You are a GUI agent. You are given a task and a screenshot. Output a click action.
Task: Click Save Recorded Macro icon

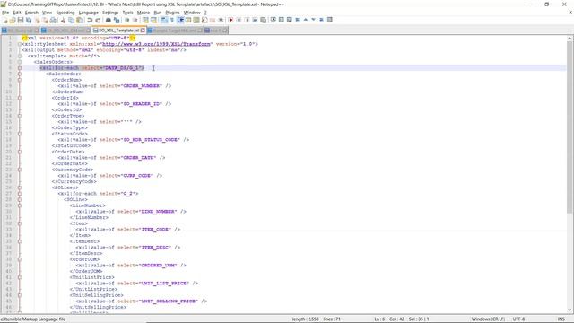tap(263, 20)
